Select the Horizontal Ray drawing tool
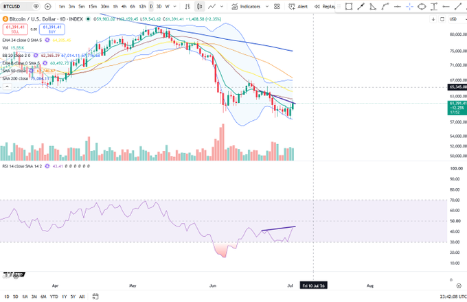The image size is (467, 302). click(x=446, y=7)
